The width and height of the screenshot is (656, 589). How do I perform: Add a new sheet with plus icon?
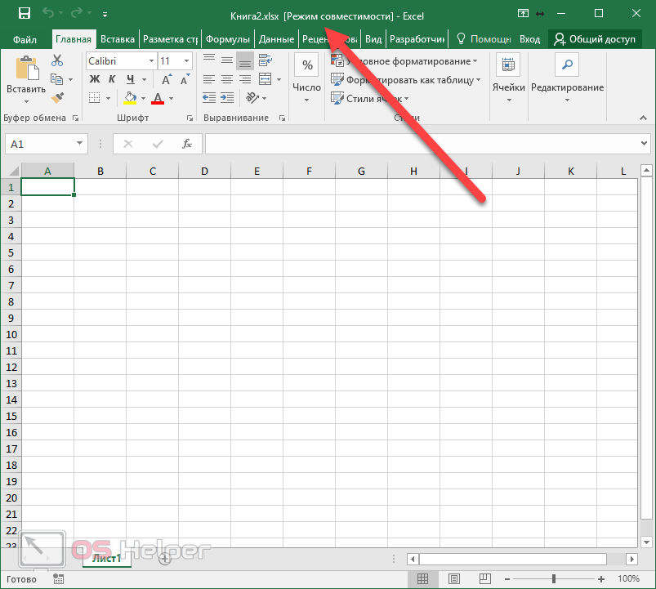(164, 559)
